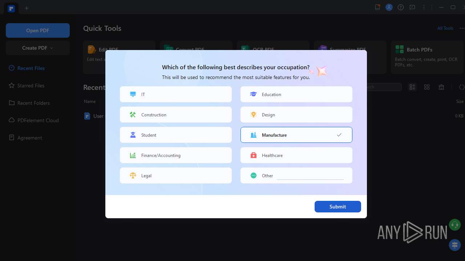Switch recent files to list view
Viewport: 465px width, 261px height.
pos(412,87)
